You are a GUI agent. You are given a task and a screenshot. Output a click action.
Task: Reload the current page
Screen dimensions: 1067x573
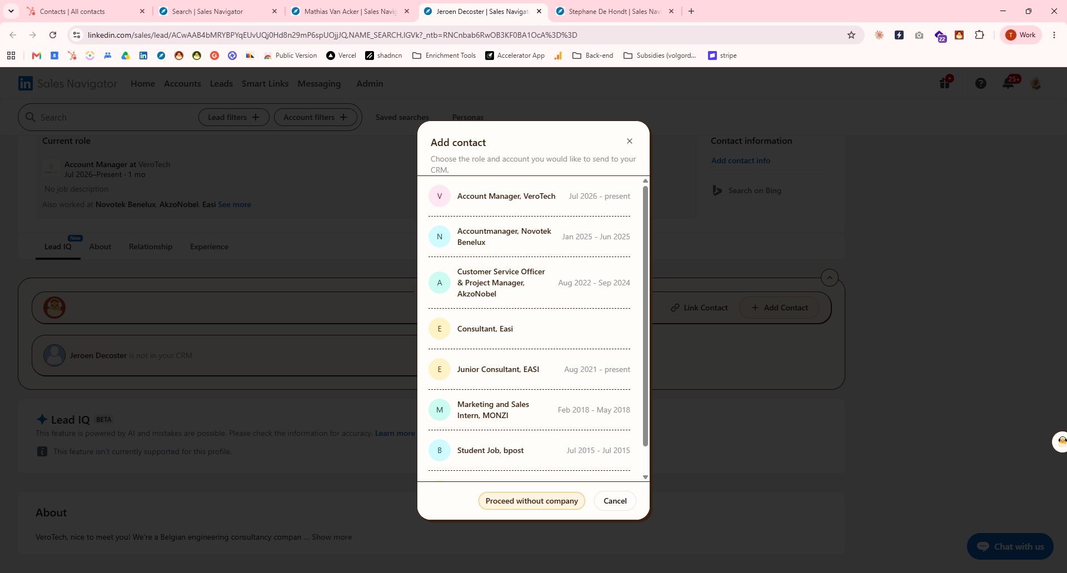click(x=53, y=35)
